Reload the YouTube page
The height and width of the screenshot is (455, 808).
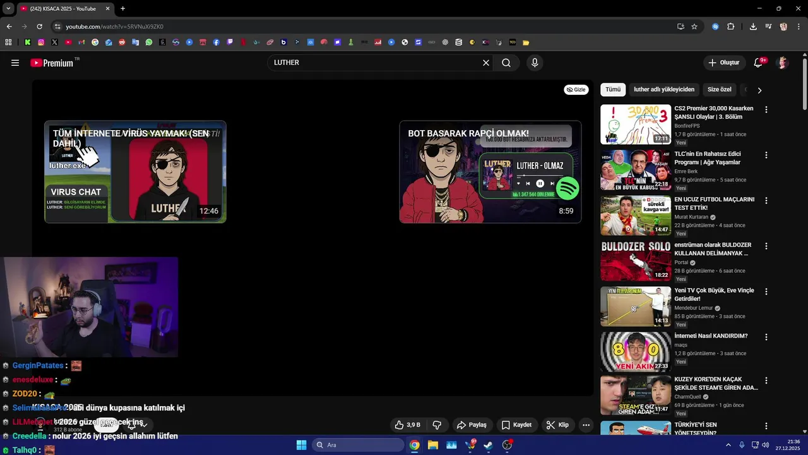[39, 27]
